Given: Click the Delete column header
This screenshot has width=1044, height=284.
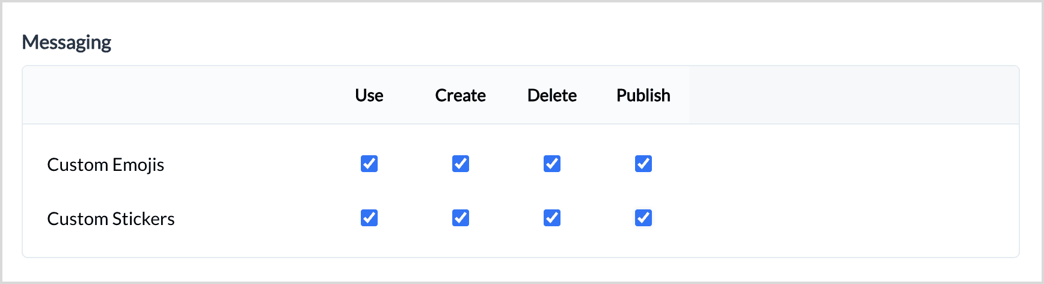Looking at the screenshot, I should point(552,96).
